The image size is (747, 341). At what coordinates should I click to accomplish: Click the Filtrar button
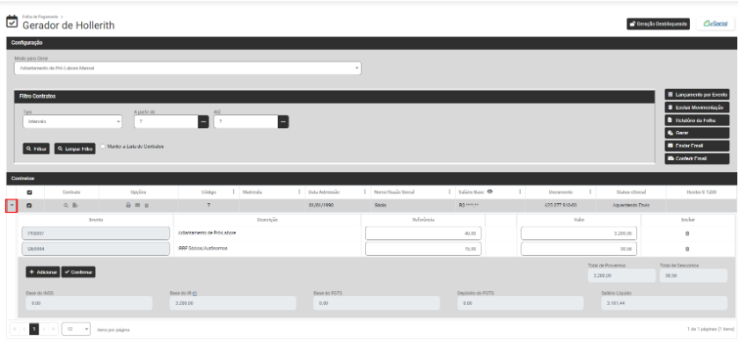36,149
